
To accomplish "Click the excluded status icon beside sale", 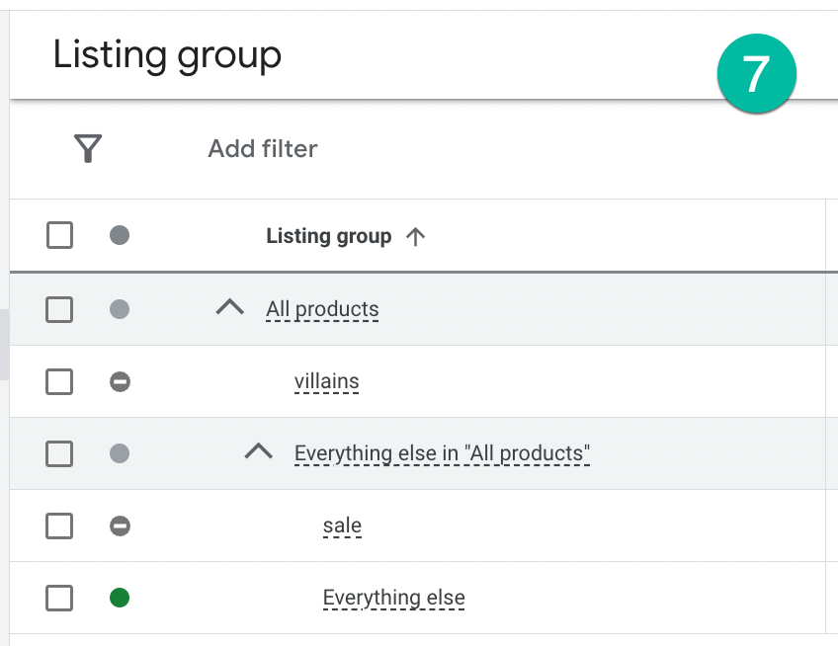I will [120, 525].
